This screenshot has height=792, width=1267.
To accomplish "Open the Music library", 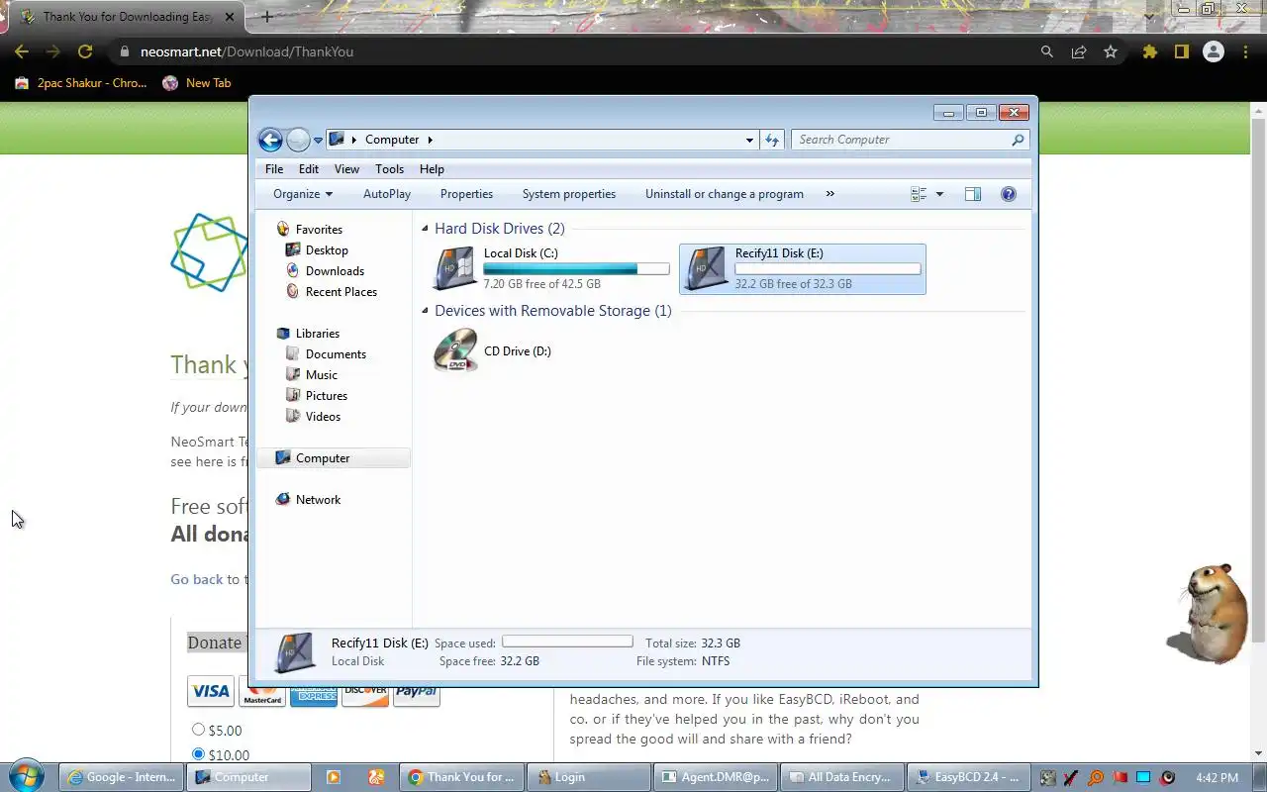I will click(321, 375).
